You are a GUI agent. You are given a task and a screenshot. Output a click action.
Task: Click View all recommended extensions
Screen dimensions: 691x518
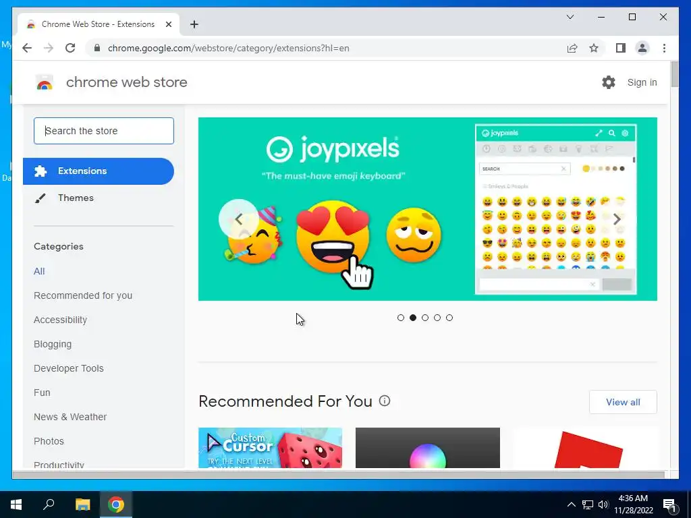623,402
